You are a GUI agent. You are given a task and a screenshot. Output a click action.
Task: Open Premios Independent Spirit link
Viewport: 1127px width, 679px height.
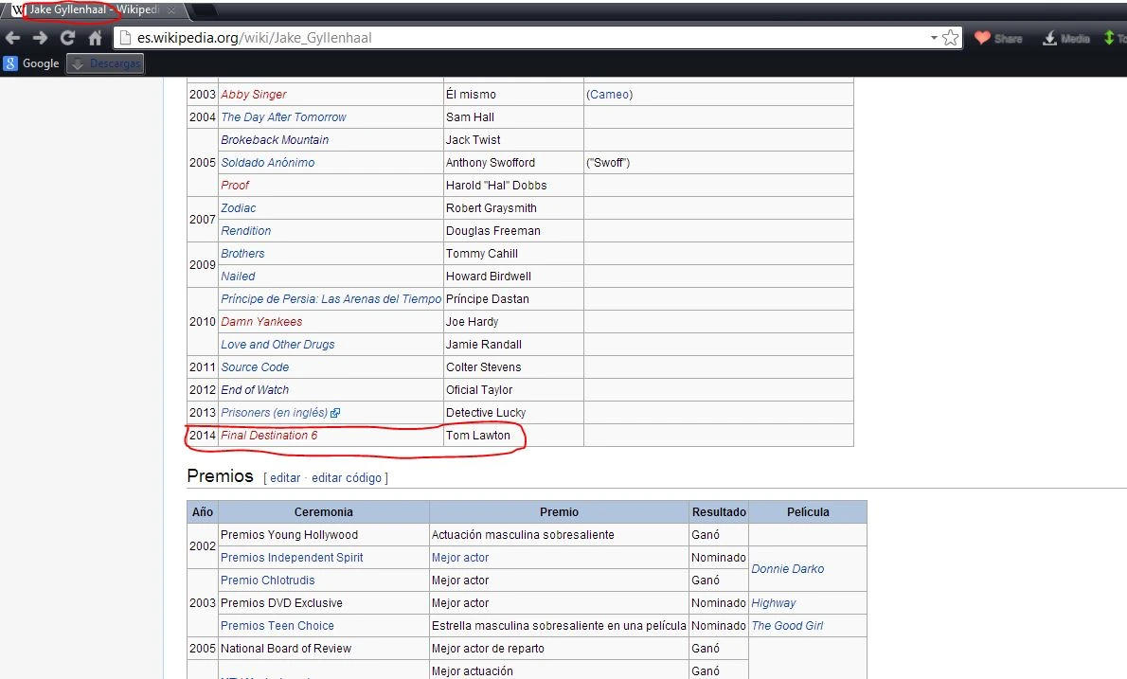292,558
